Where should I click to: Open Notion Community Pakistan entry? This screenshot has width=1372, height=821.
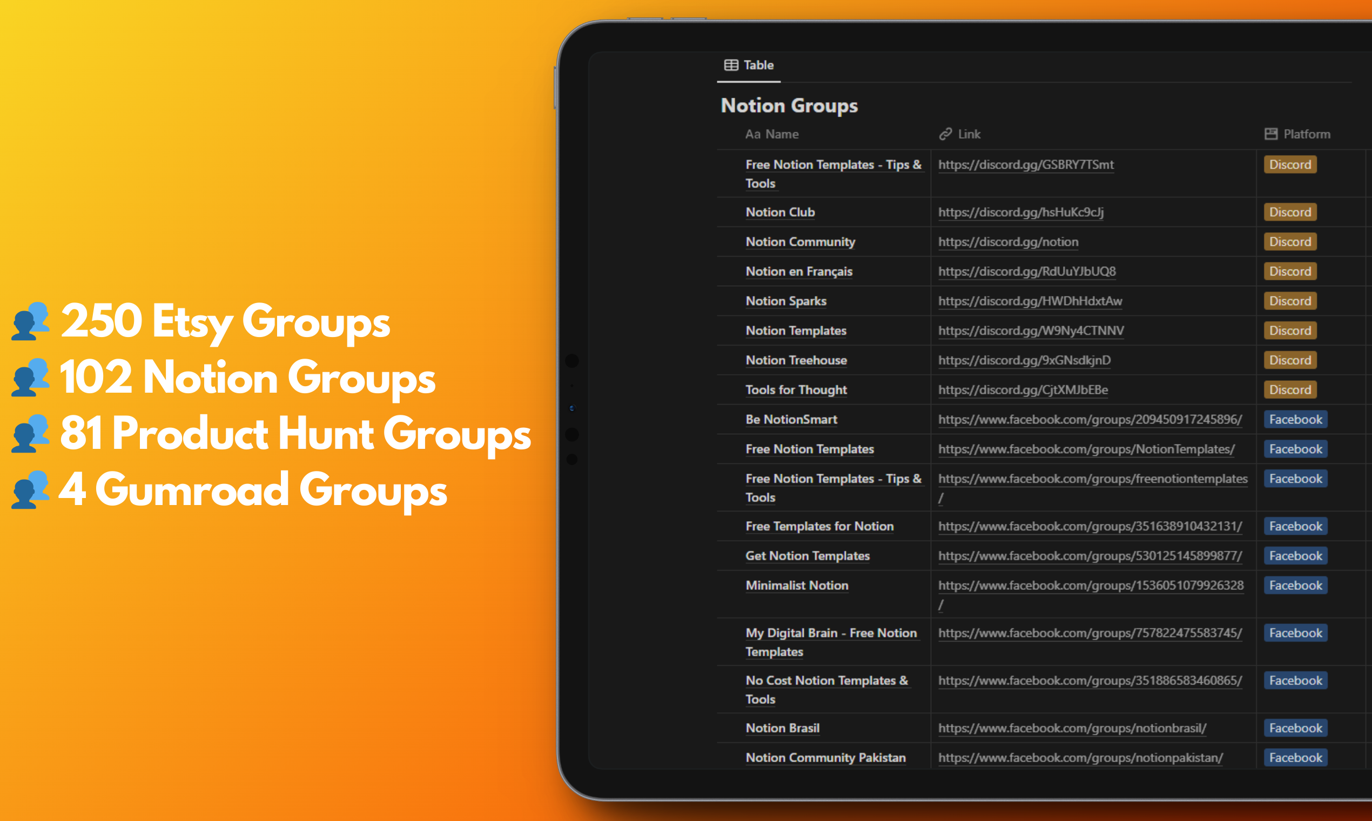[825, 757]
